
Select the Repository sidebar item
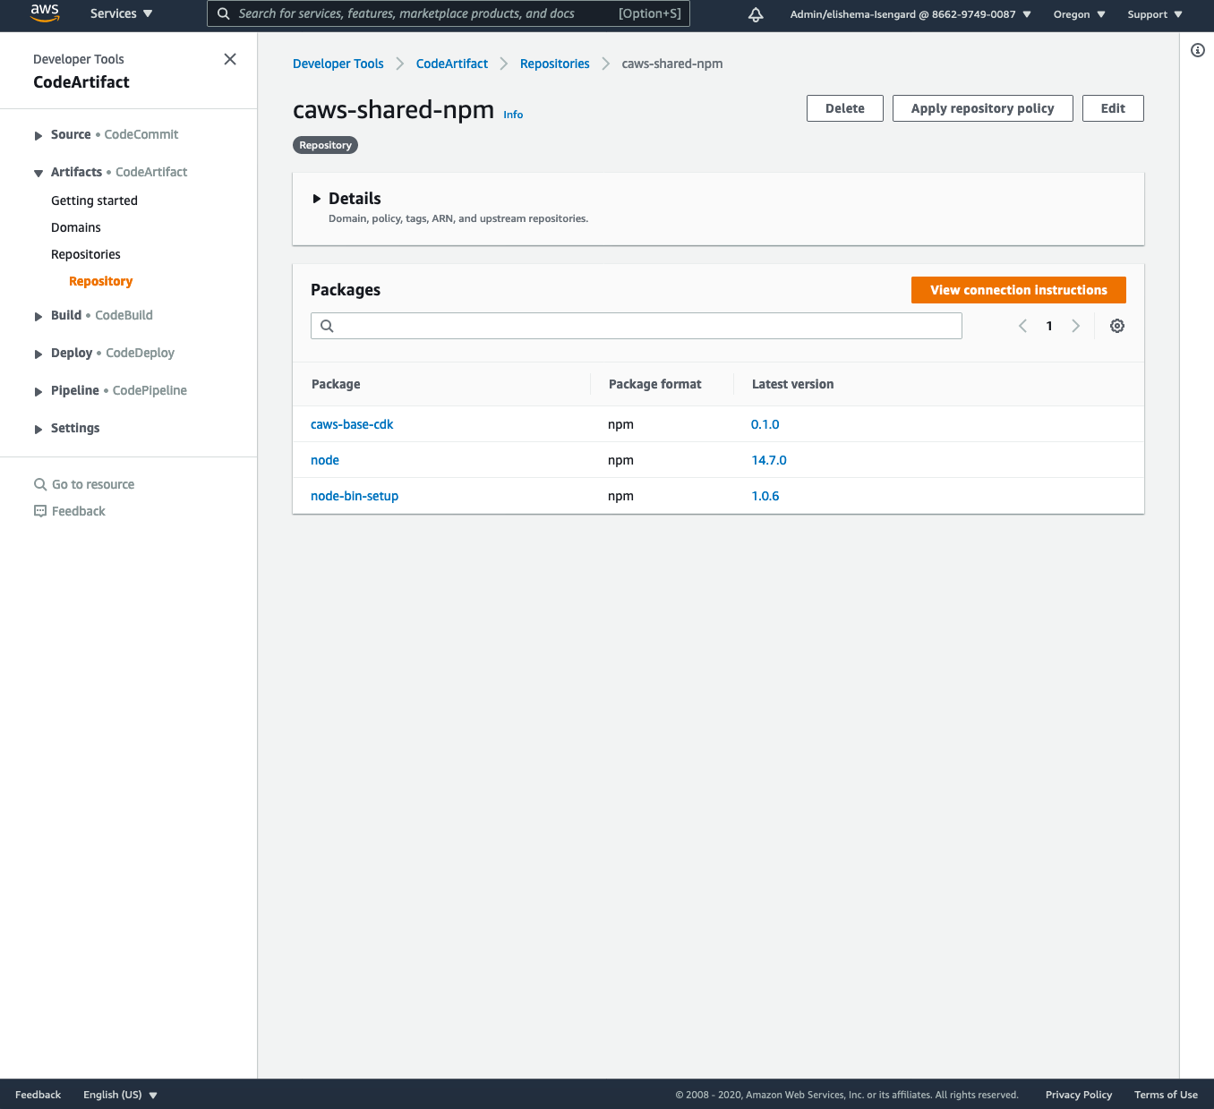coord(100,281)
